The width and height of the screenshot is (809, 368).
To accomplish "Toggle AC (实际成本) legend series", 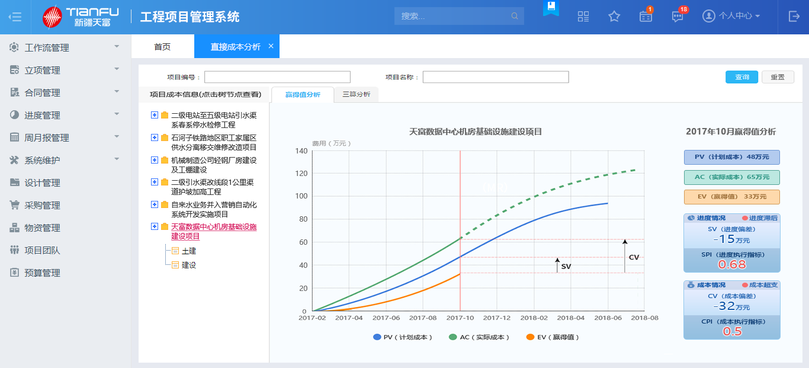I will (479, 337).
